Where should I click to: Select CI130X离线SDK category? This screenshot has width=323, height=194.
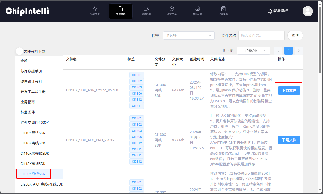pyautogui.click(x=39, y=174)
